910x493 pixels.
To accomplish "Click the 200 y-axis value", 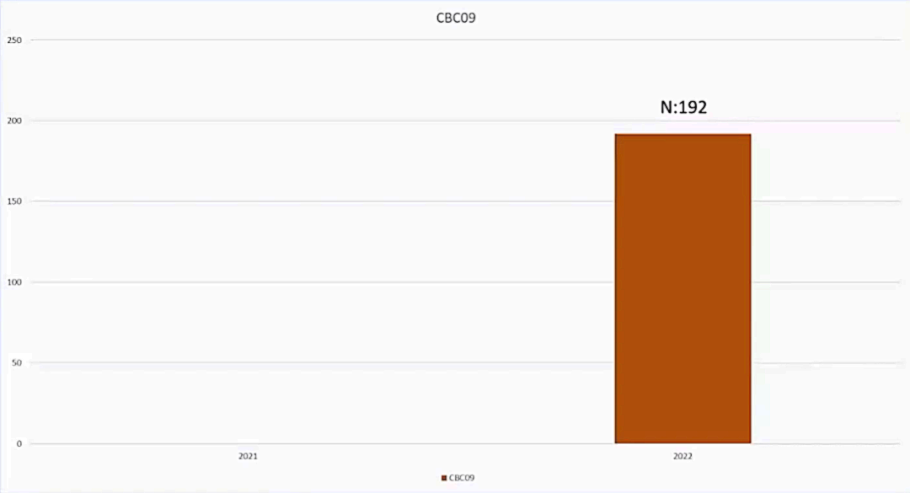I will pos(14,121).
